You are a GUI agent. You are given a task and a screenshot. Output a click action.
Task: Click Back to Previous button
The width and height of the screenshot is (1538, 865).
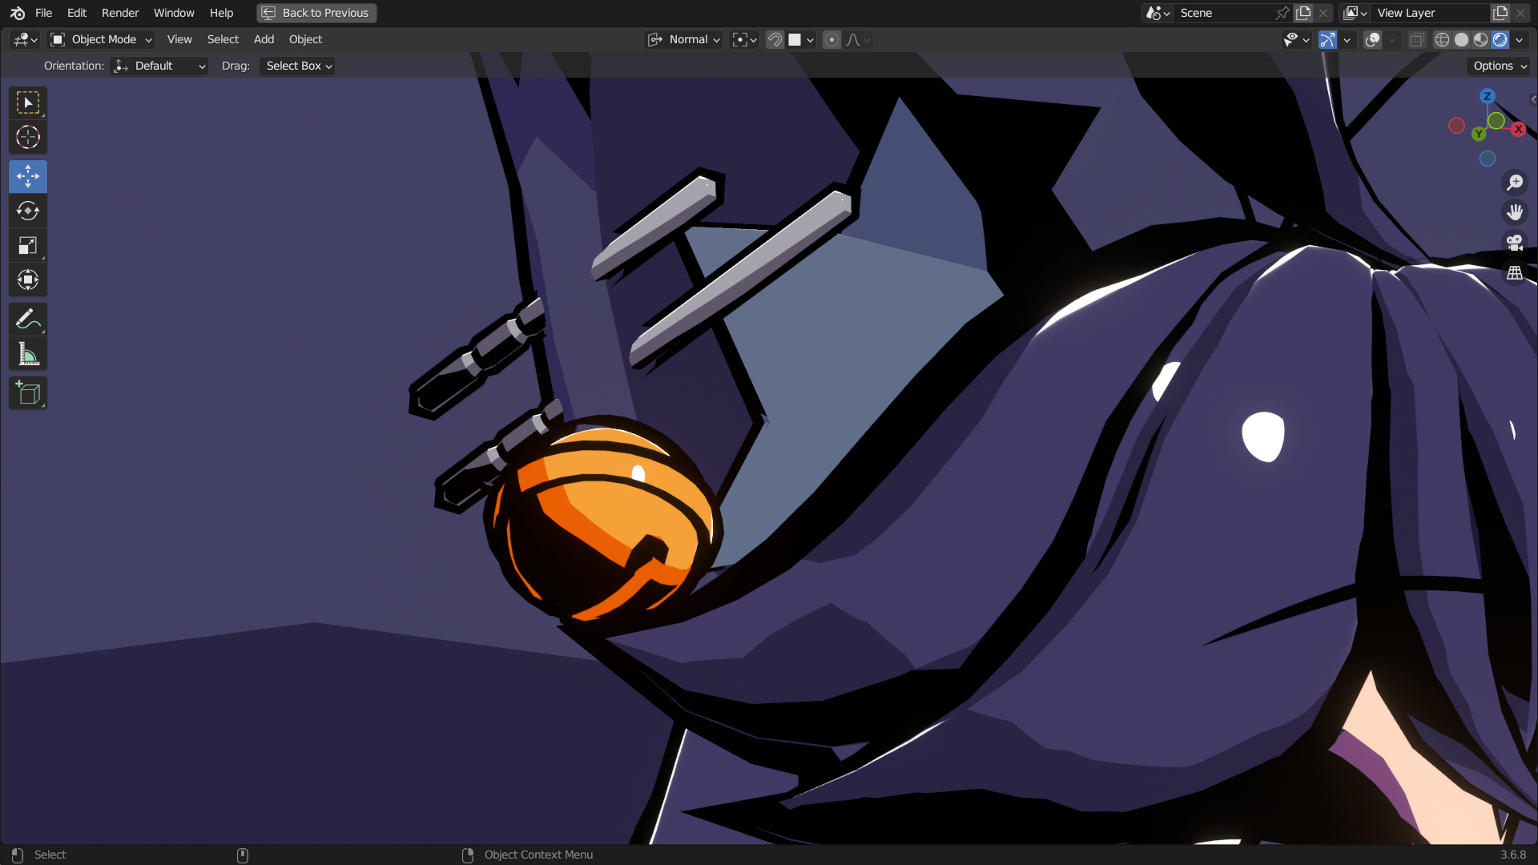(x=316, y=13)
